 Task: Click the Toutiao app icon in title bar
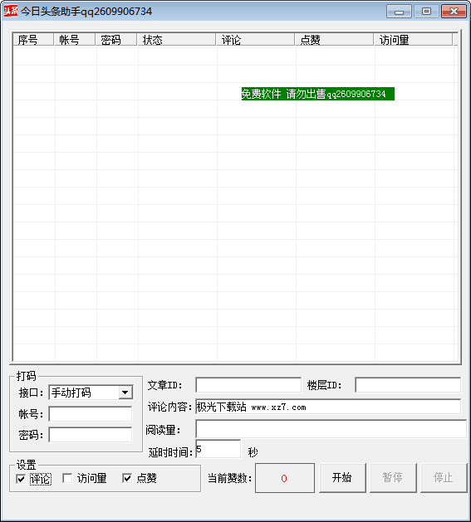pos(11,11)
